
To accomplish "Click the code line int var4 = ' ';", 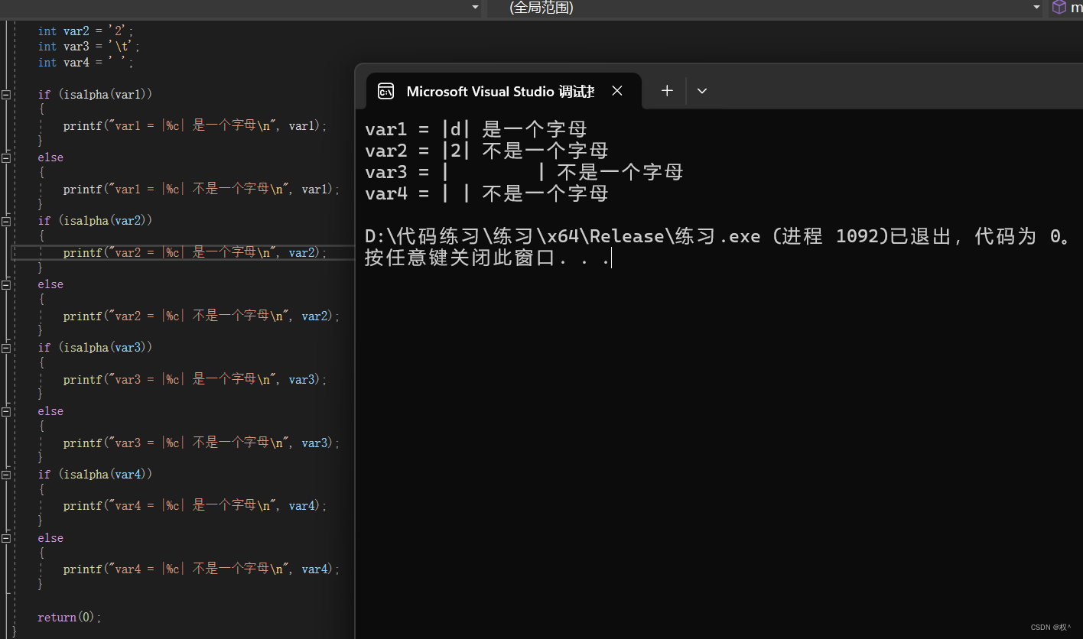I will click(x=86, y=63).
